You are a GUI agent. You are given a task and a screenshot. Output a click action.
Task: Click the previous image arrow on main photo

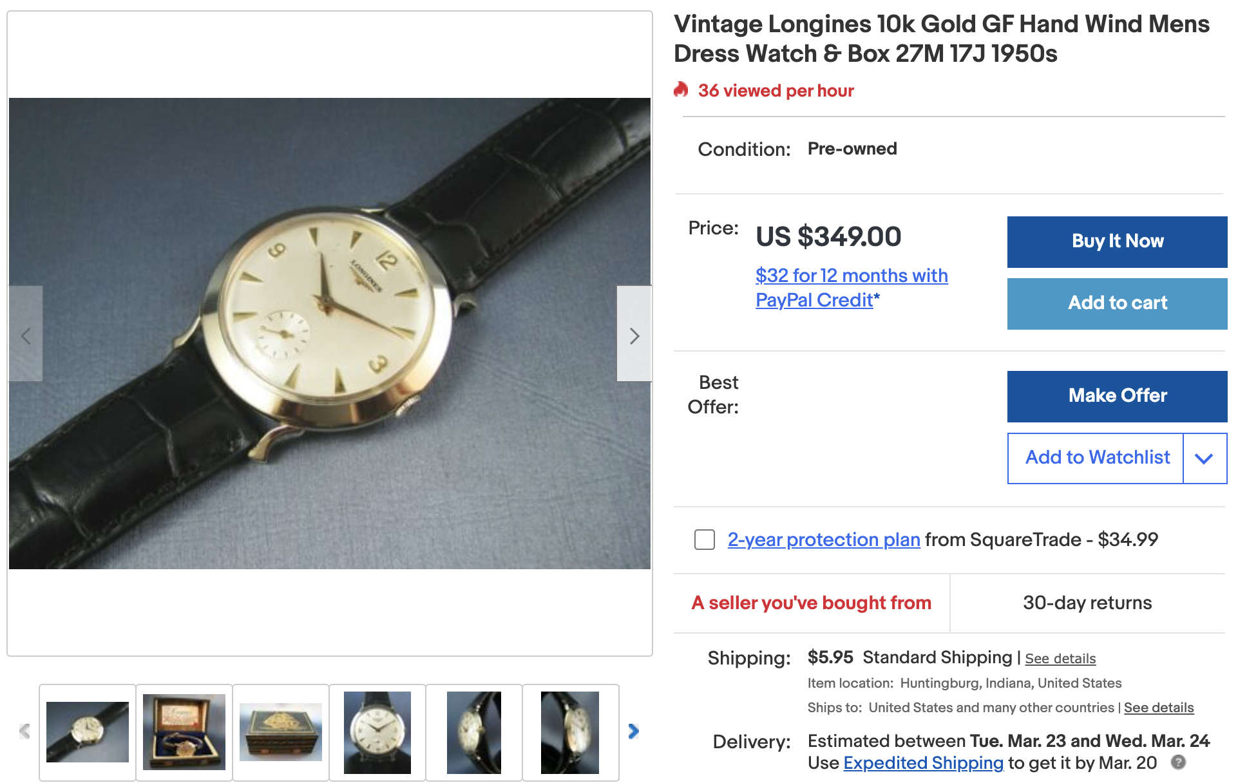click(x=26, y=335)
